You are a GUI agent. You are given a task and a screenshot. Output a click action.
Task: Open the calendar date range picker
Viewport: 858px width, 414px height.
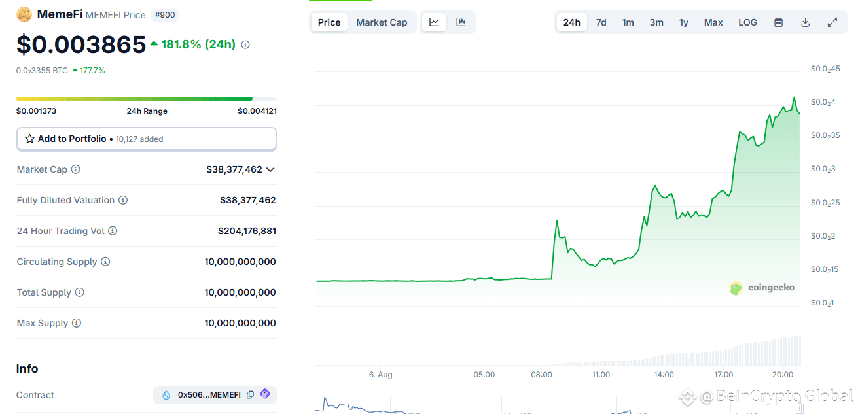click(779, 22)
